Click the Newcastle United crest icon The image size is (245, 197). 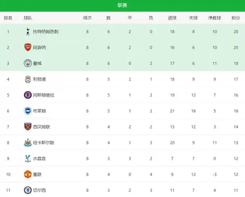pos(27,143)
